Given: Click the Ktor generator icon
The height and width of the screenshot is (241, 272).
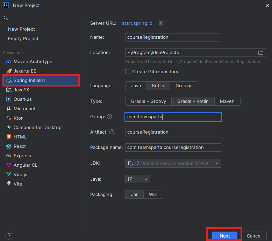Looking at the screenshot, I should point(9,118).
